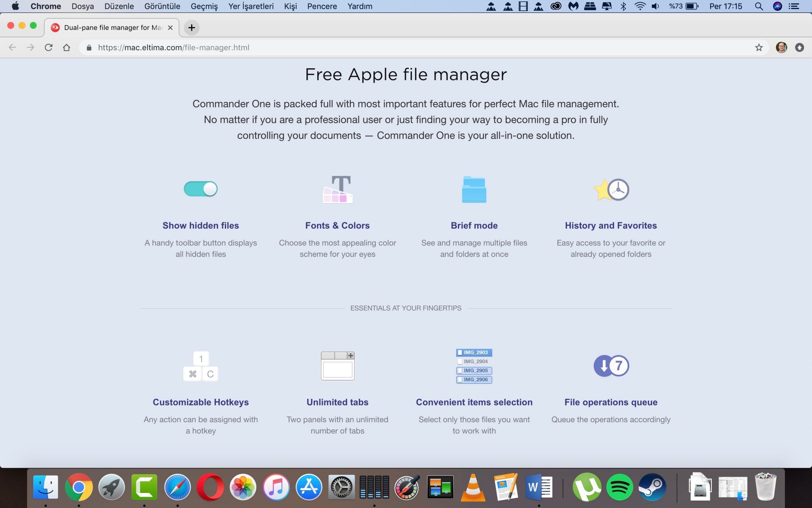Viewport: 812px width, 508px height.
Task: Bookmark this page with the star icon
Action: (x=759, y=48)
